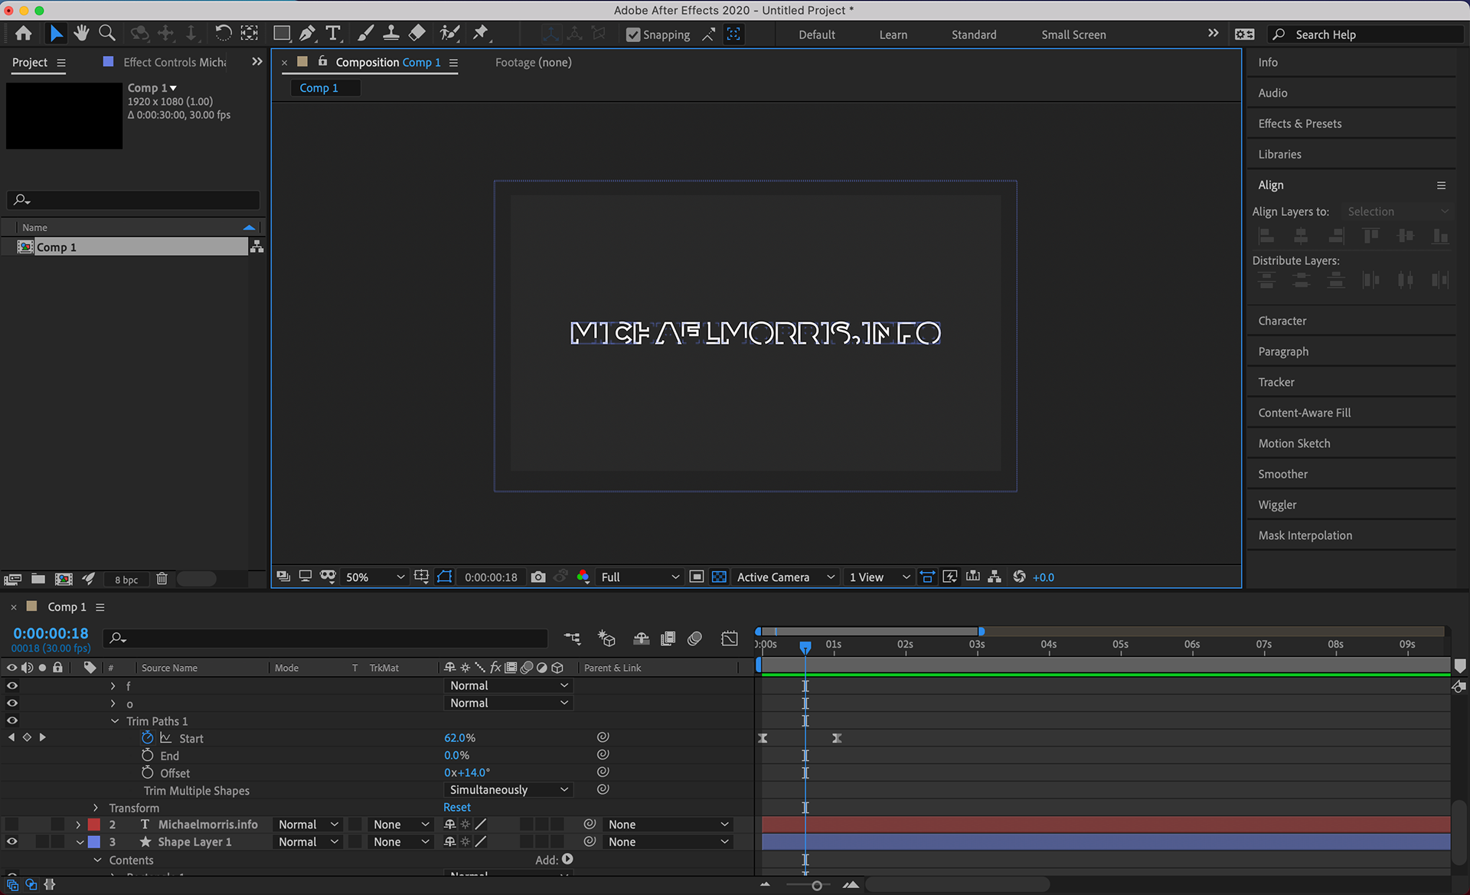This screenshot has width=1470, height=895.
Task: Switch to the Standard workspace
Action: pyautogui.click(x=973, y=34)
